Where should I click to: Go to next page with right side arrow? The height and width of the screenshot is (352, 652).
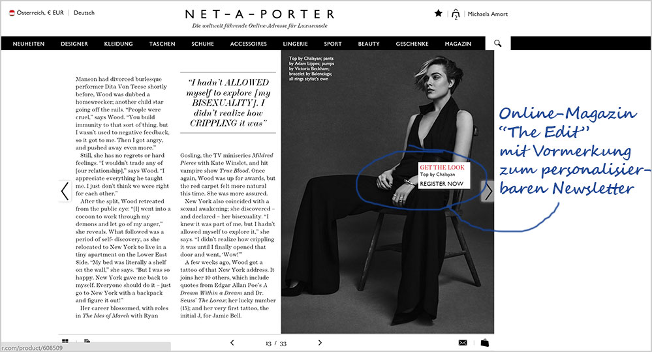[488, 192]
